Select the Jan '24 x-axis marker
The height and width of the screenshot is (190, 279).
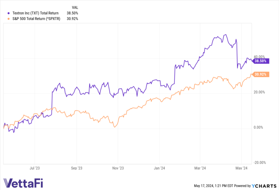tap(160, 168)
